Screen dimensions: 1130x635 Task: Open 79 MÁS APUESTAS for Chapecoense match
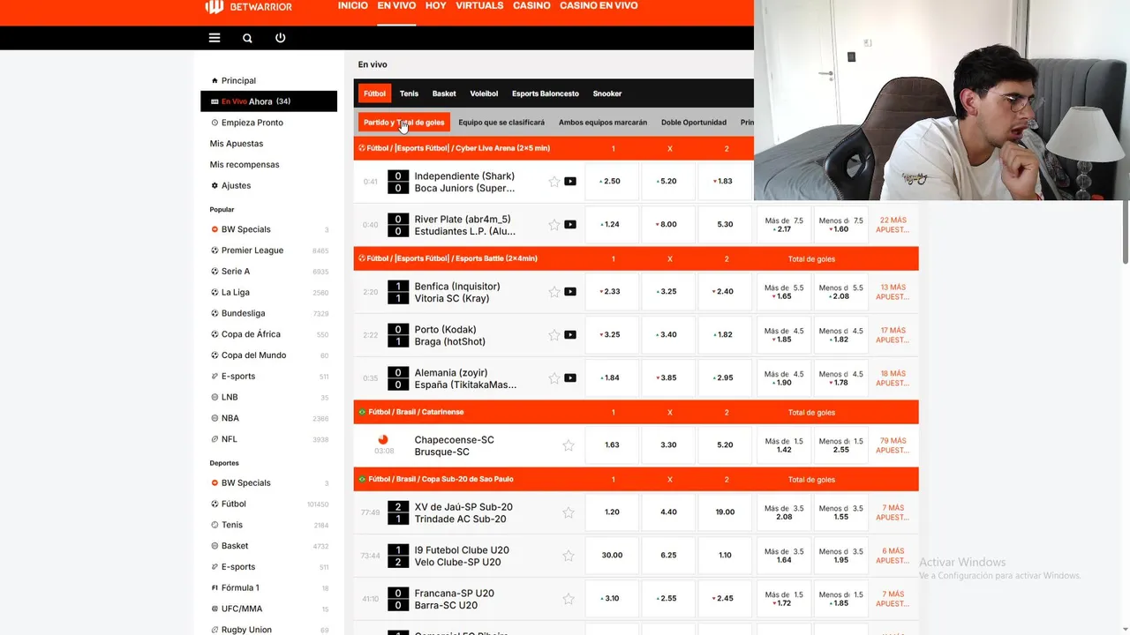[x=893, y=445]
